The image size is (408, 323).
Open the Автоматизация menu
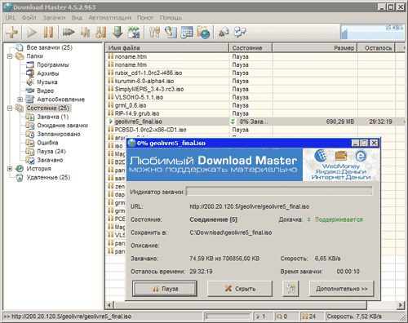(109, 18)
